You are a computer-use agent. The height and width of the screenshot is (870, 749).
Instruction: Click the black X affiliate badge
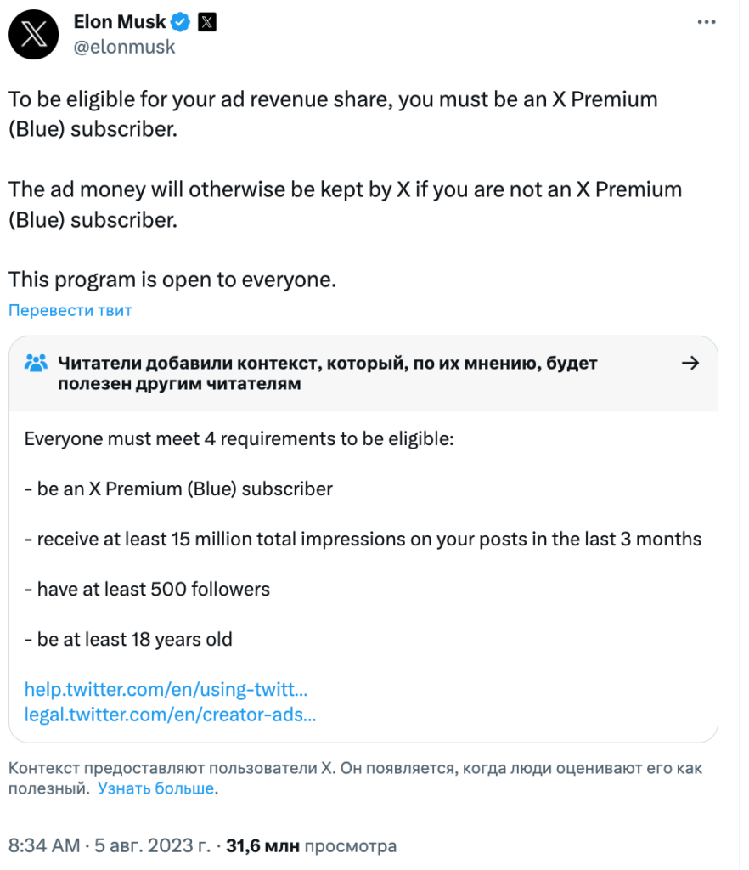click(206, 22)
